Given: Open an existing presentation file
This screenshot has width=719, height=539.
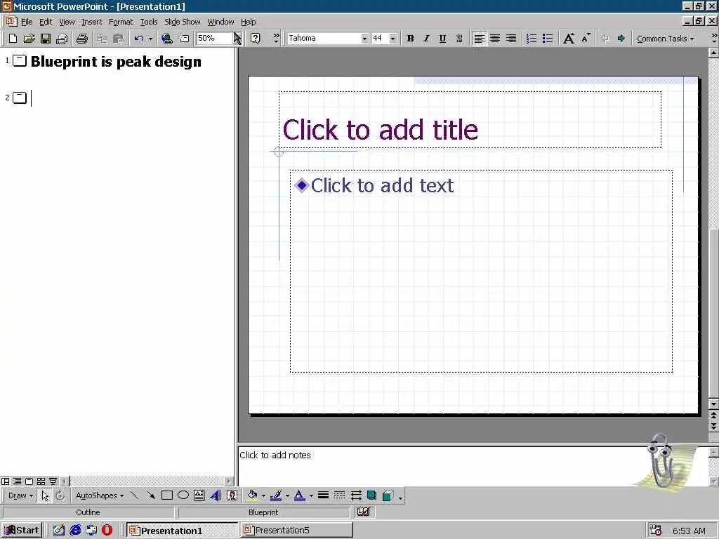Looking at the screenshot, I should tap(29, 39).
